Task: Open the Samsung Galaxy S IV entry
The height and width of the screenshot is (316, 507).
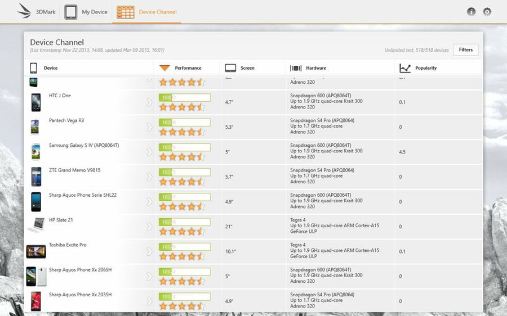Action: (x=83, y=146)
